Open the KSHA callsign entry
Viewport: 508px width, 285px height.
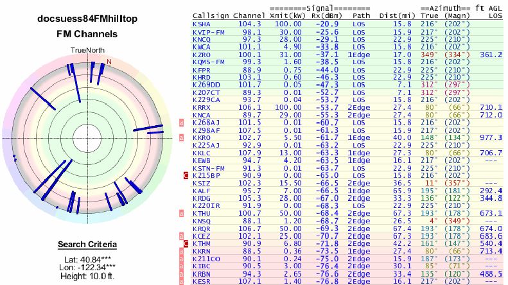201,23
